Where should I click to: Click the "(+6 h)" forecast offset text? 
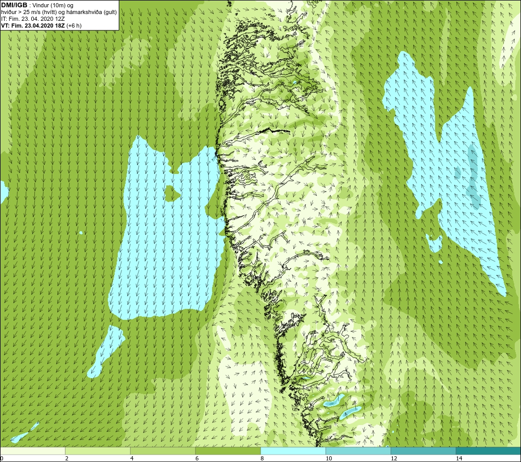74,26
